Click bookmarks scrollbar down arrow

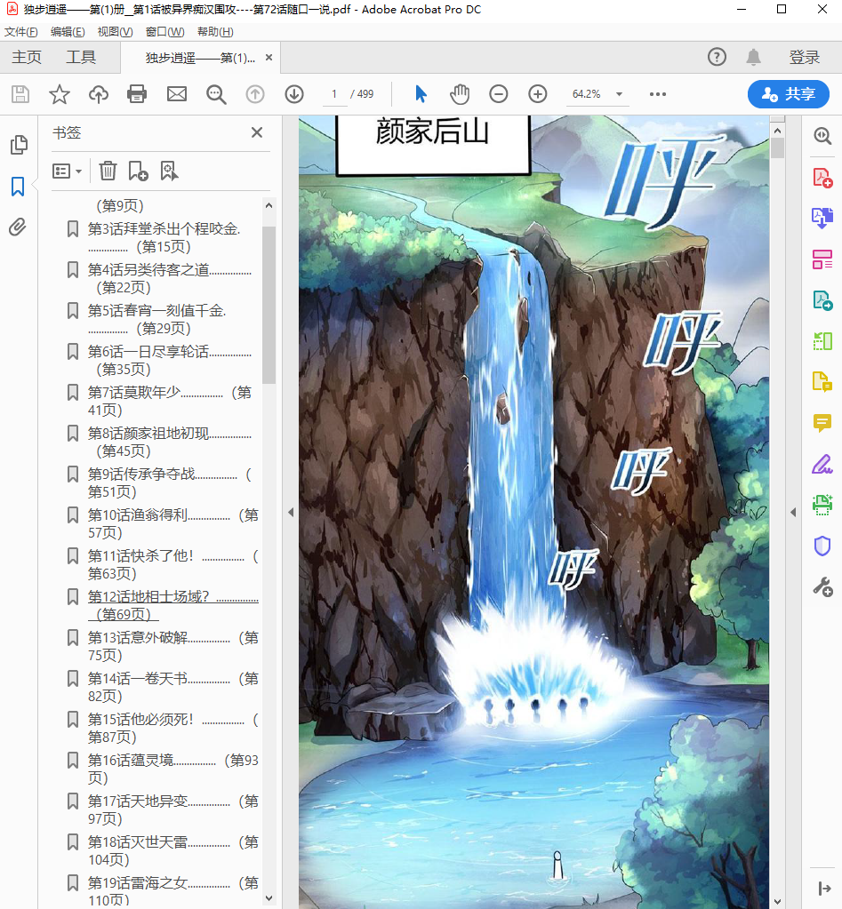coord(269,898)
